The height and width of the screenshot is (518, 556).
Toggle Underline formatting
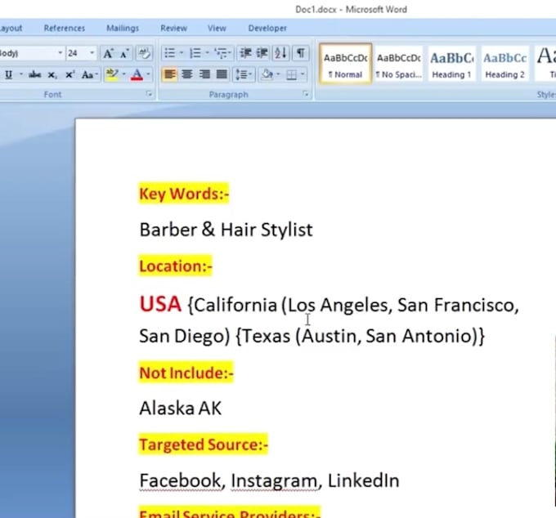click(x=8, y=75)
